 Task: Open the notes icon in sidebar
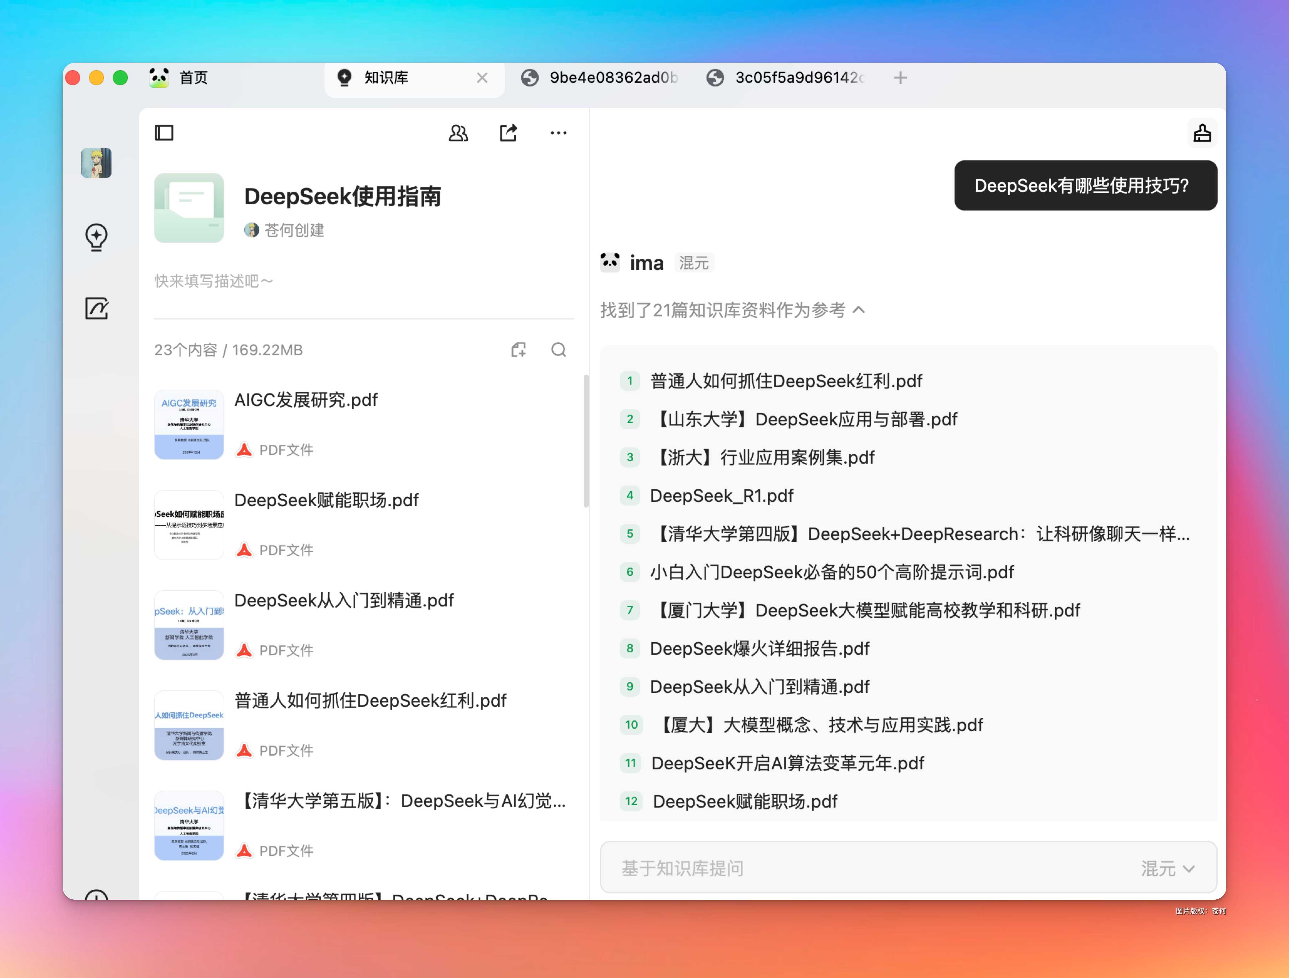click(x=96, y=308)
